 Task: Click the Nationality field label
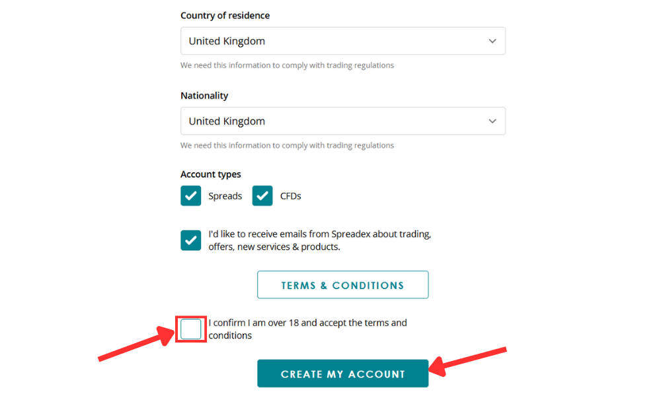(x=204, y=96)
